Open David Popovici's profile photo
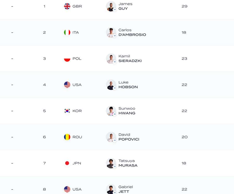Screen dimensions: 234x194 (111, 137)
